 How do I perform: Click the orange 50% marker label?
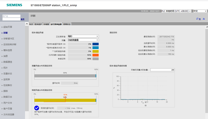(x=65, y=95)
